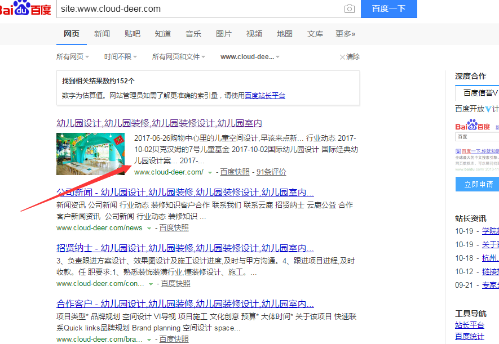Open camera image search icon
This screenshot has height=344, width=499.
pos(350,9)
